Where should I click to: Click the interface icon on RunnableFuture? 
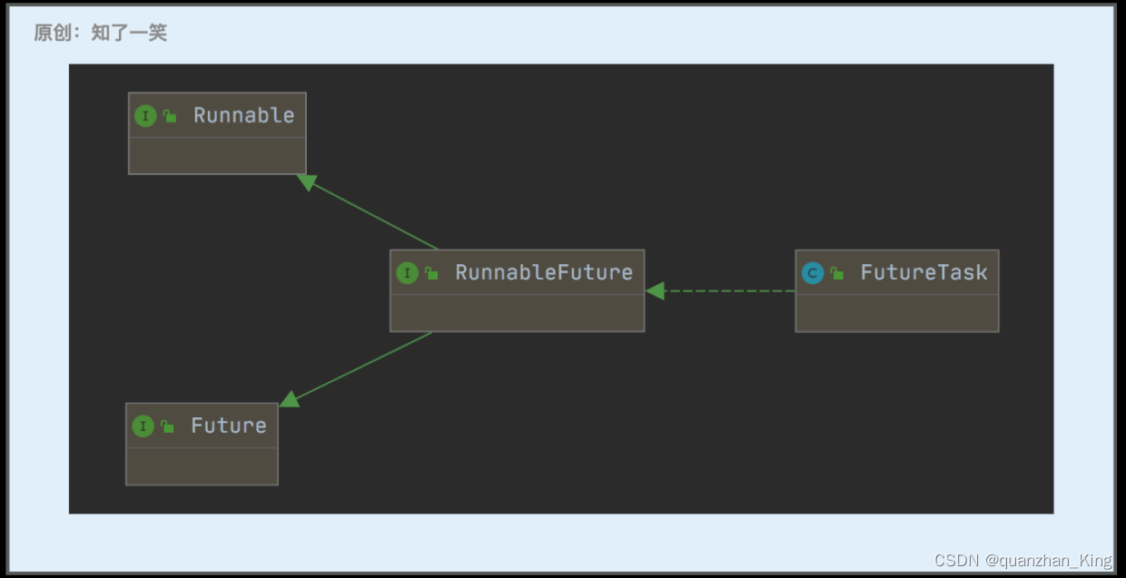[409, 272]
